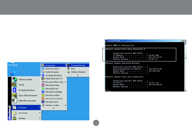Click the Command Prompt icon in submenu

tap(68, 65)
